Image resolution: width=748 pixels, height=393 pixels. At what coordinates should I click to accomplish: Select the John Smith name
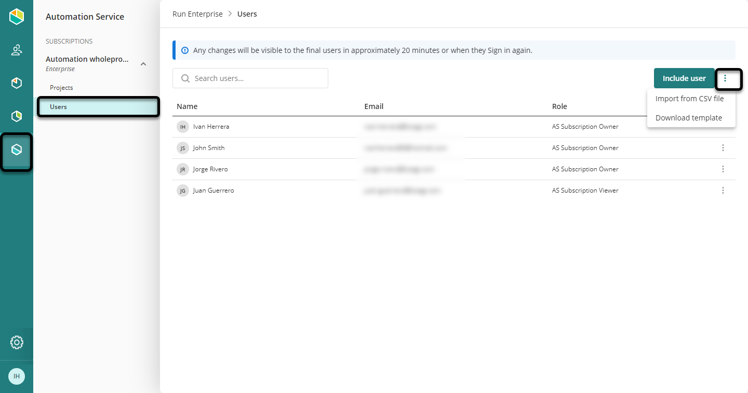pos(209,148)
